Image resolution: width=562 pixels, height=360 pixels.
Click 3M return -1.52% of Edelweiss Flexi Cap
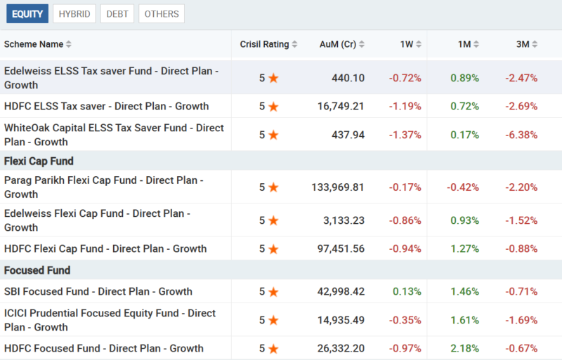[521, 220]
